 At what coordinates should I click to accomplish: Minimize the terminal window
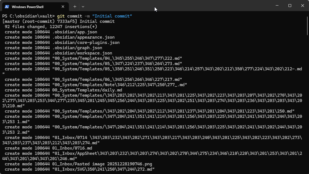click(277, 6)
